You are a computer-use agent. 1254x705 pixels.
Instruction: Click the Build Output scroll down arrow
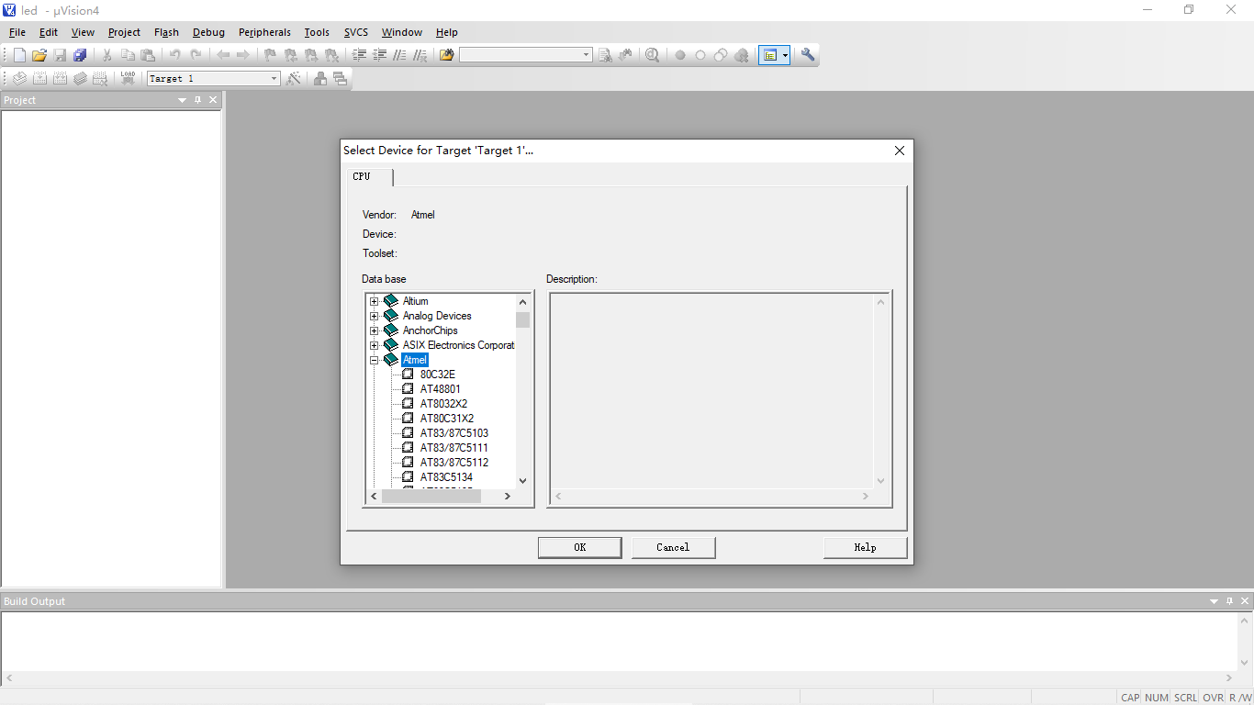[1246, 662]
